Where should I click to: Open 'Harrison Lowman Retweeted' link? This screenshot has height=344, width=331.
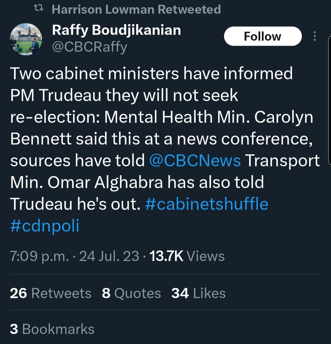(x=136, y=10)
